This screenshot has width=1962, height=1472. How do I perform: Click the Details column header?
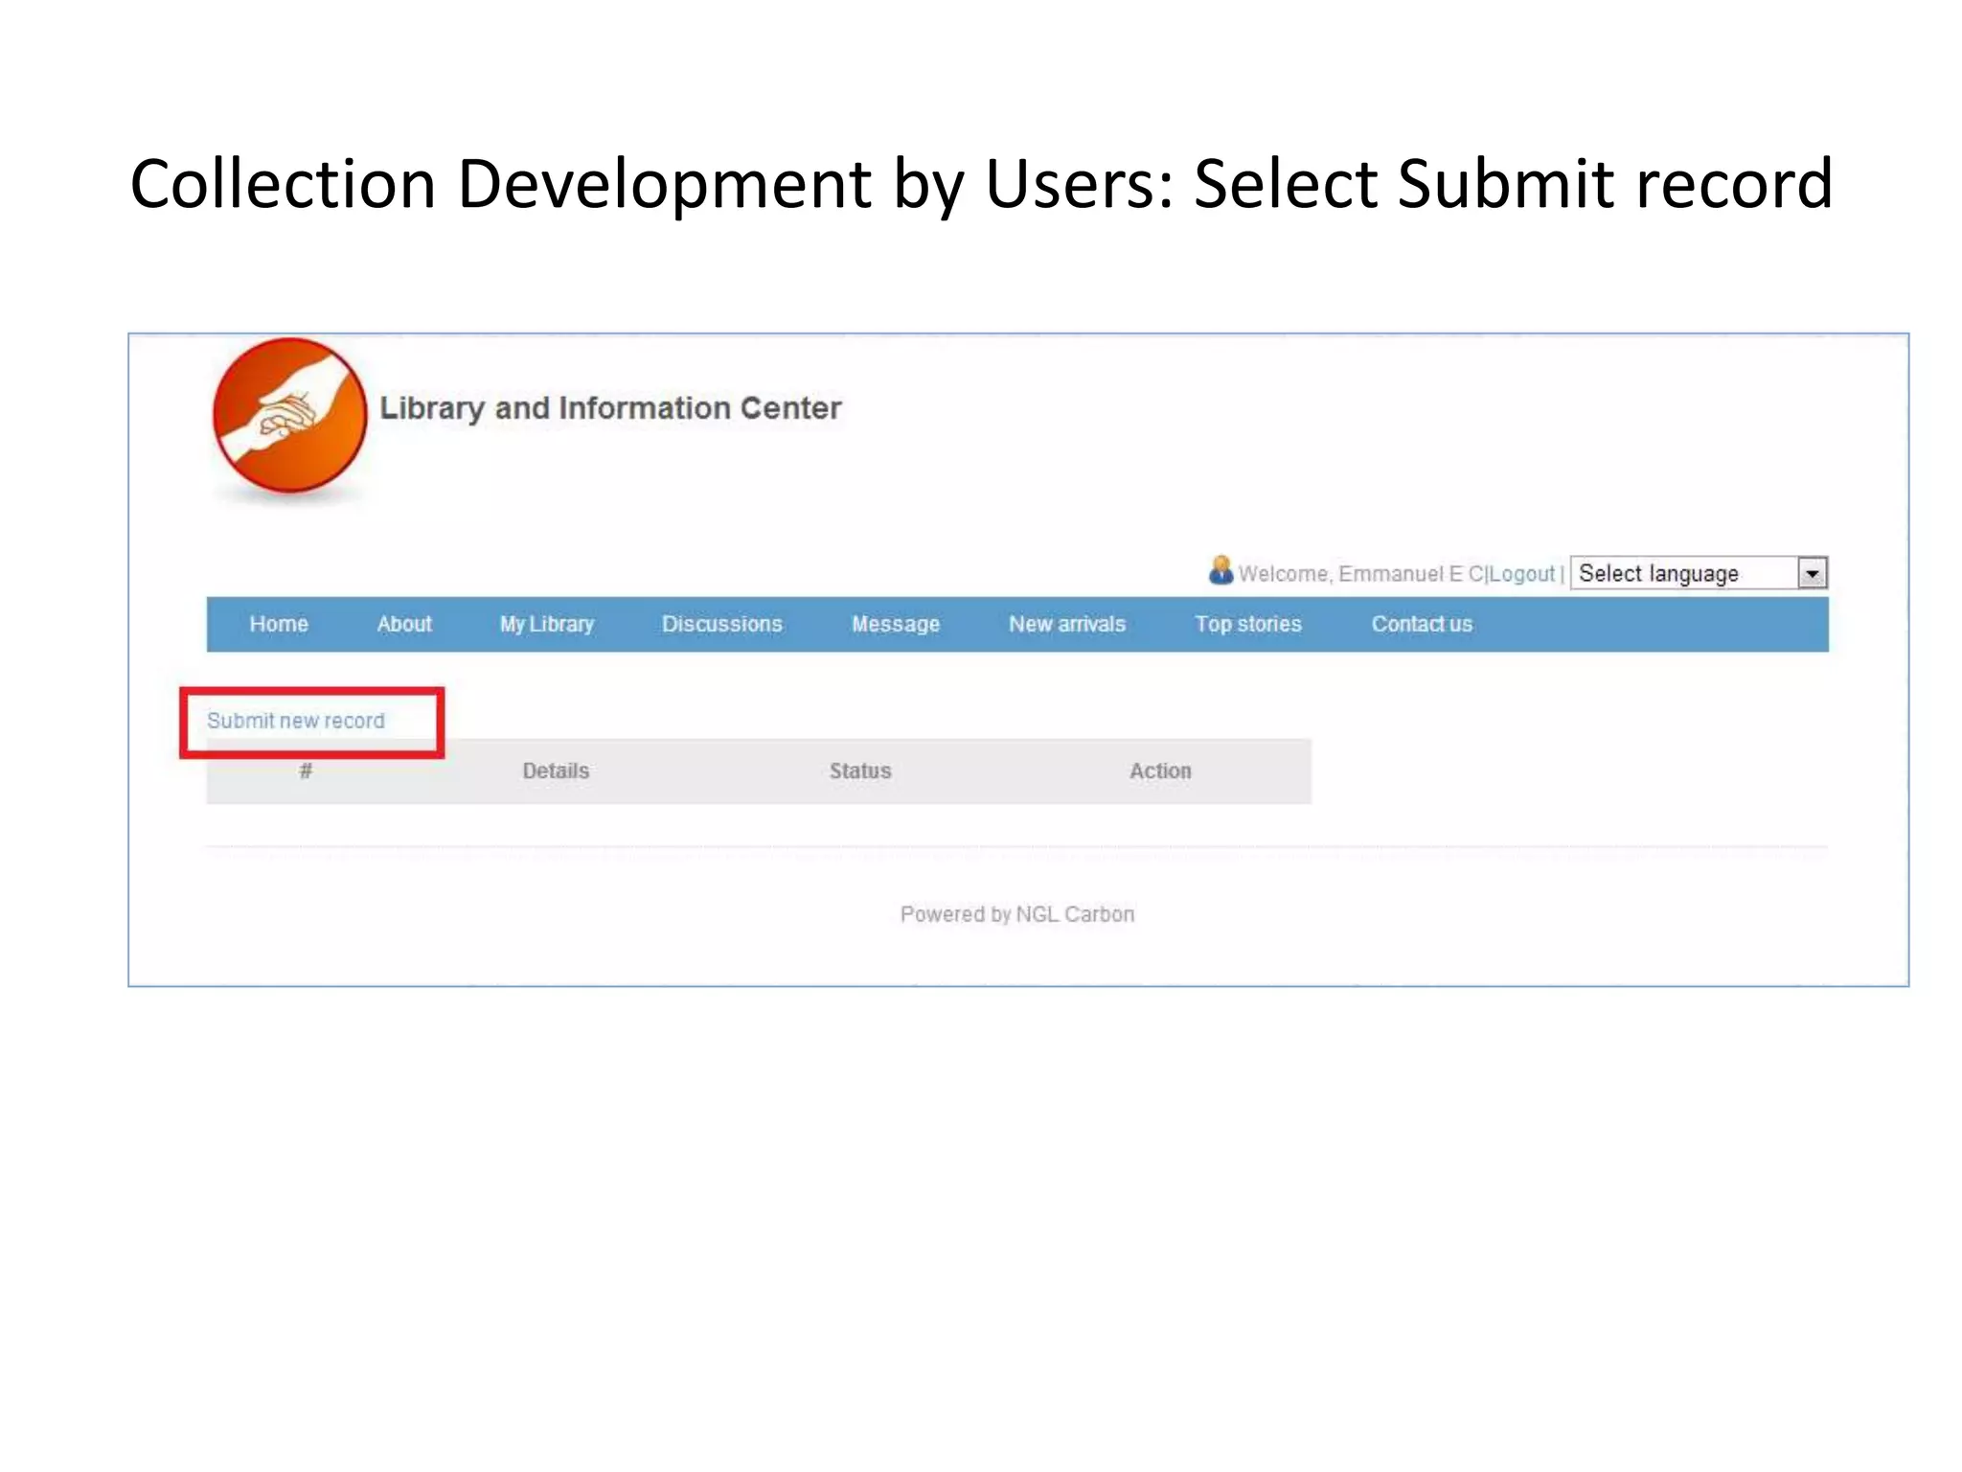tap(556, 770)
